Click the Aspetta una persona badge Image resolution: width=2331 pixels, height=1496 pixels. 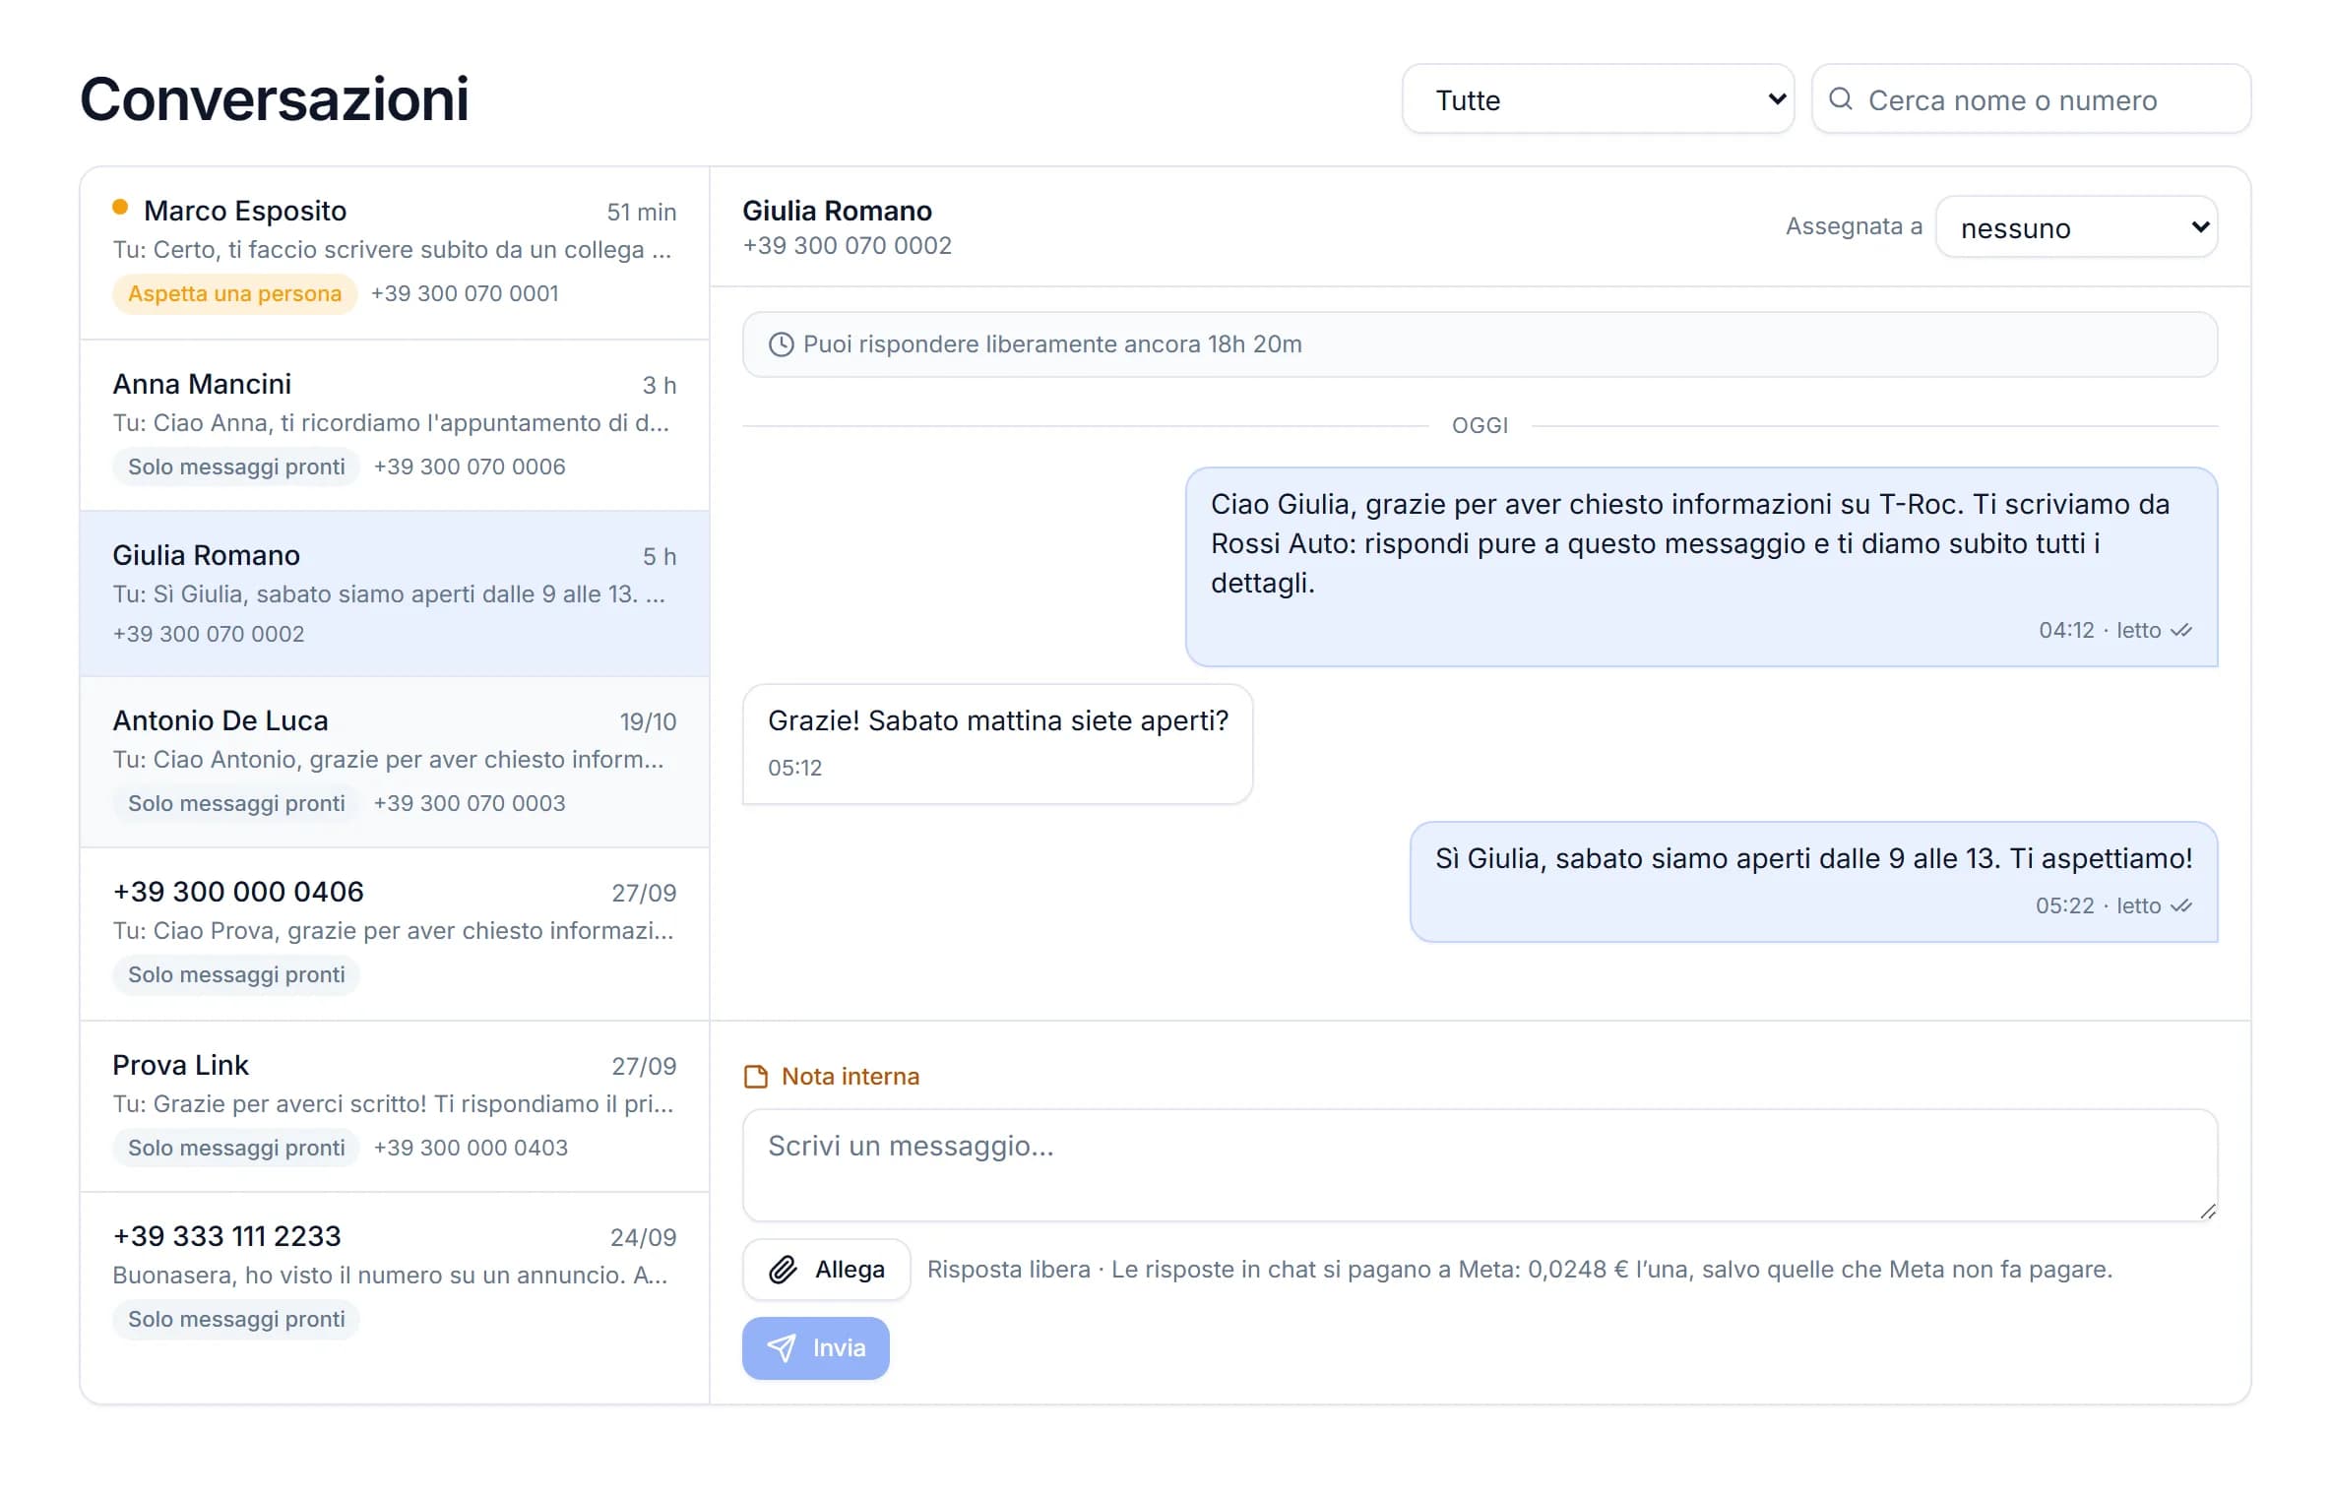click(234, 293)
